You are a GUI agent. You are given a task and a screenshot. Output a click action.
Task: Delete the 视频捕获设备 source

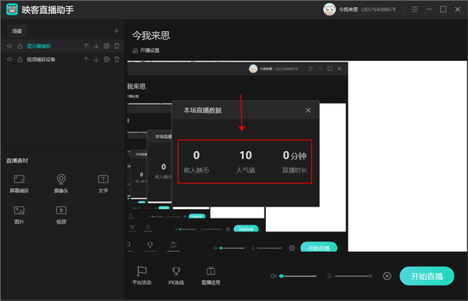click(x=117, y=59)
